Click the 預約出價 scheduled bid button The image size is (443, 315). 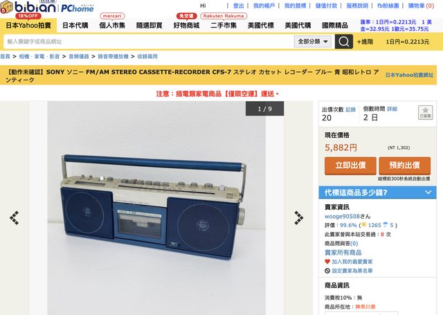pyautogui.click(x=404, y=165)
